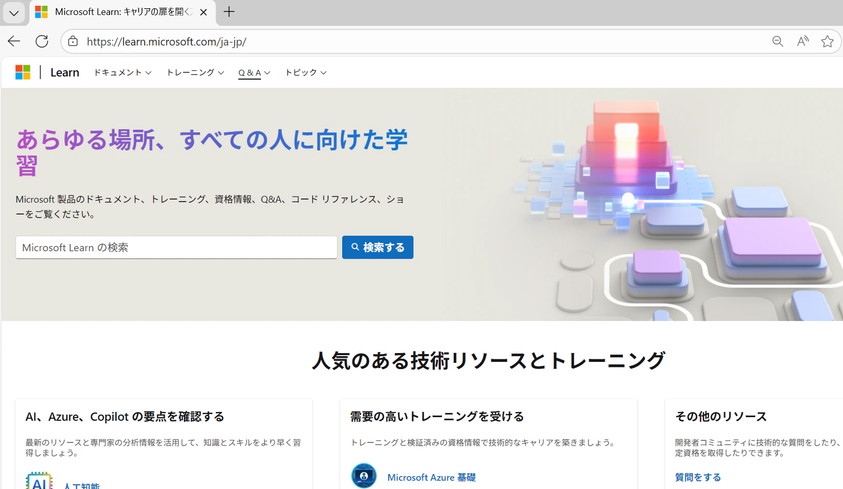The width and height of the screenshot is (843, 489).
Task: Open site information lock icon
Action: click(x=73, y=41)
